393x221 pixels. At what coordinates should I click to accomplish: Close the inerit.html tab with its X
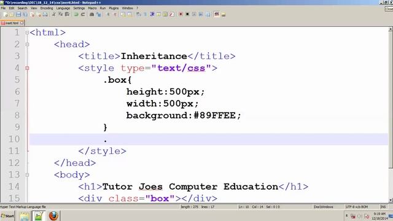[22, 23]
